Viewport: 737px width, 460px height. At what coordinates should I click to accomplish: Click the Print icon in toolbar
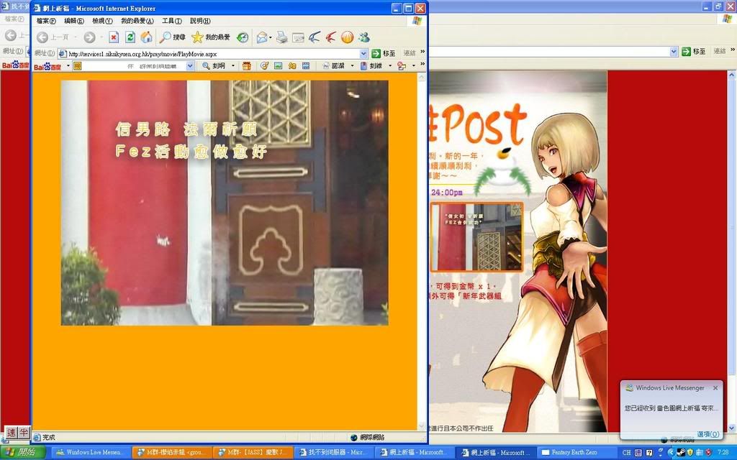pos(282,37)
